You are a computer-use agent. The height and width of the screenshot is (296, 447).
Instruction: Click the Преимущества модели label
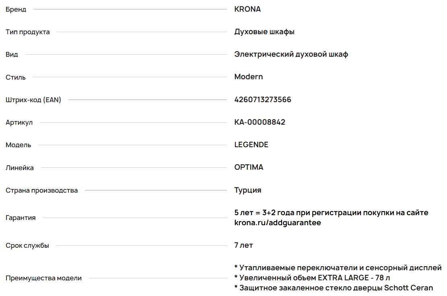tap(43, 278)
